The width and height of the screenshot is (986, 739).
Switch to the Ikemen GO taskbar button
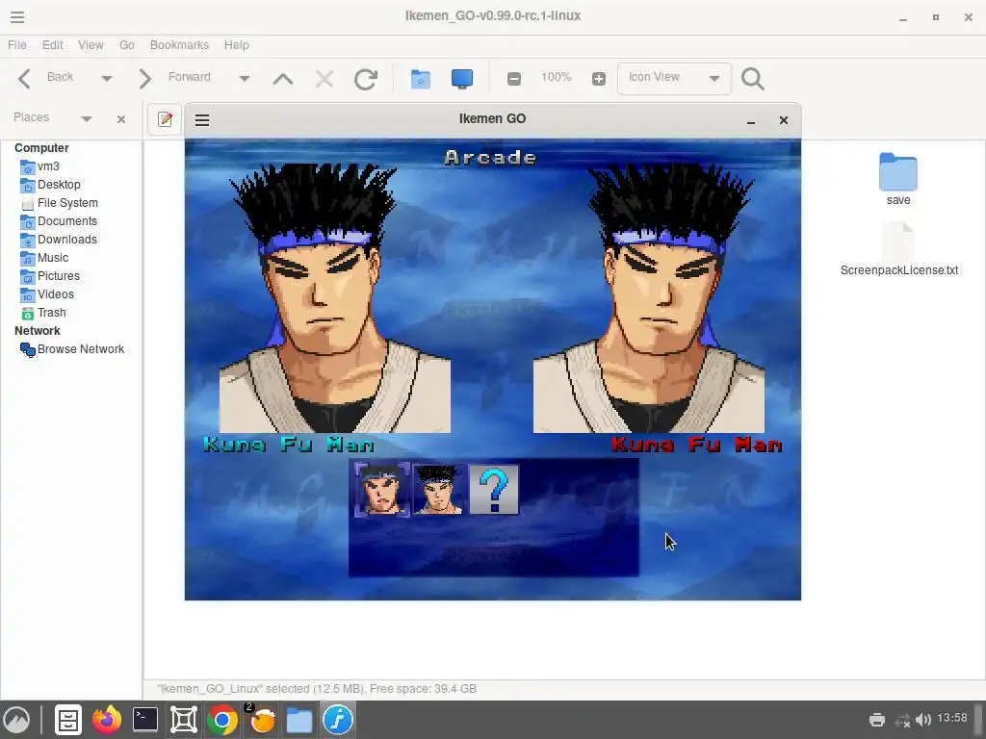click(x=338, y=720)
